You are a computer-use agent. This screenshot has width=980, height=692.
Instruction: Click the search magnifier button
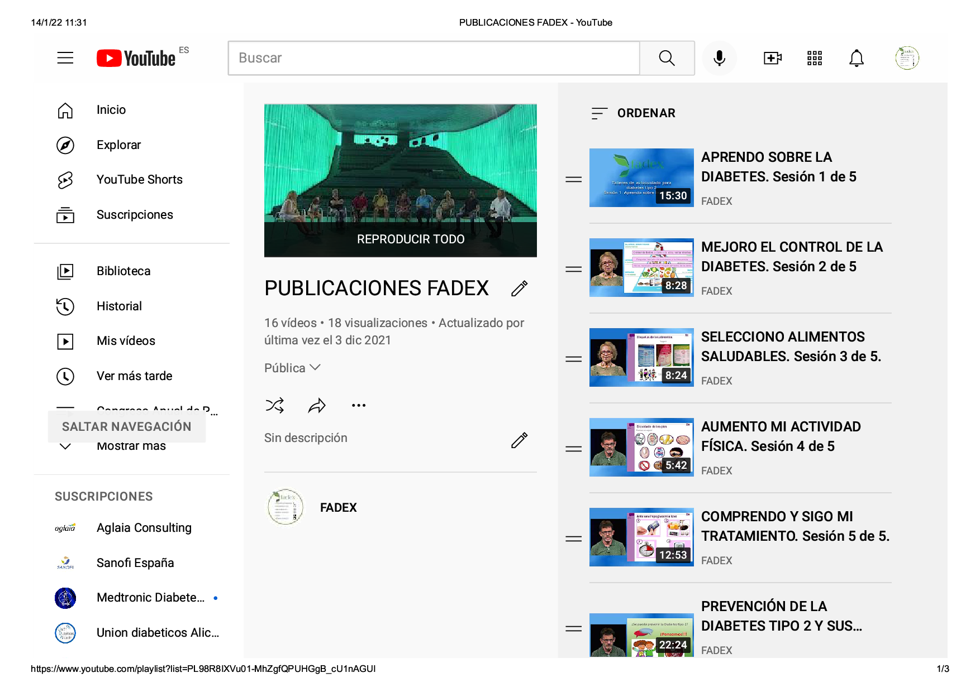click(667, 58)
